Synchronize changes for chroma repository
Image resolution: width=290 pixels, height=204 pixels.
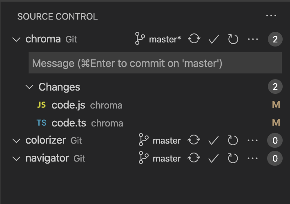(x=194, y=39)
